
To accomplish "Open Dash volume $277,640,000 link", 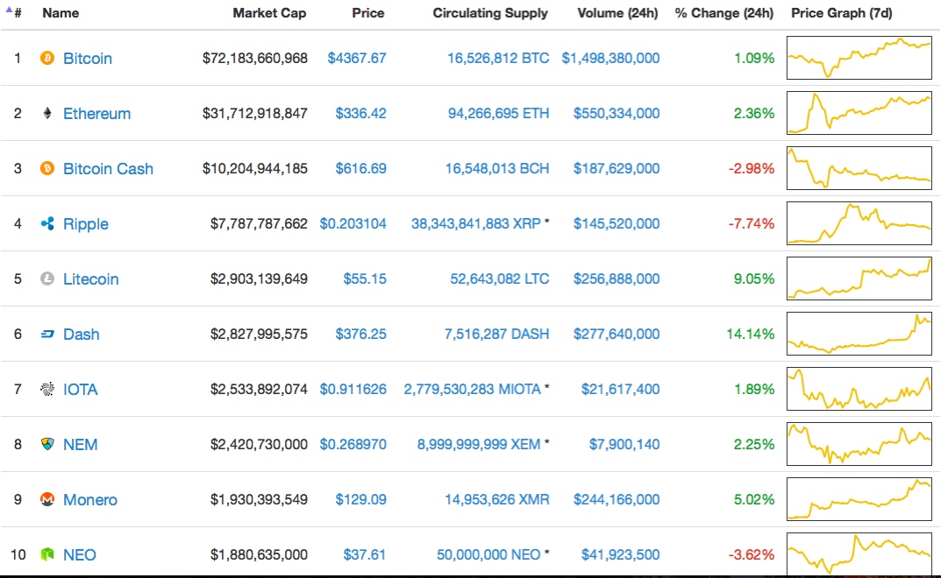I will 617,335.
